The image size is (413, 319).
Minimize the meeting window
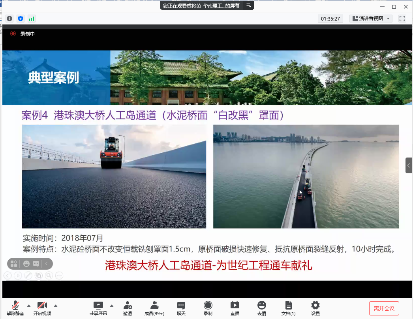click(x=382, y=7)
